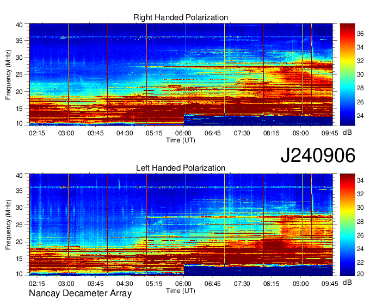This screenshot has width=370, height=300.
Task: Click the "03:00" time tick under the Left Handed plot
Action: click(66, 284)
